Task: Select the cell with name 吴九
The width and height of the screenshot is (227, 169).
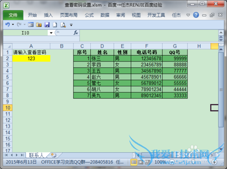Action: click(x=102, y=95)
